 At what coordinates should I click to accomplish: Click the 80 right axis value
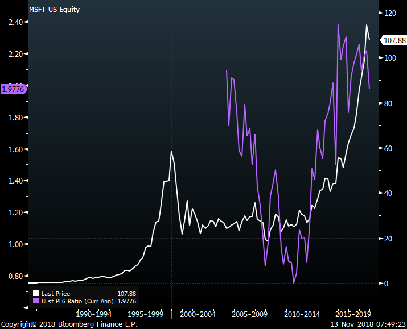click(x=388, y=103)
